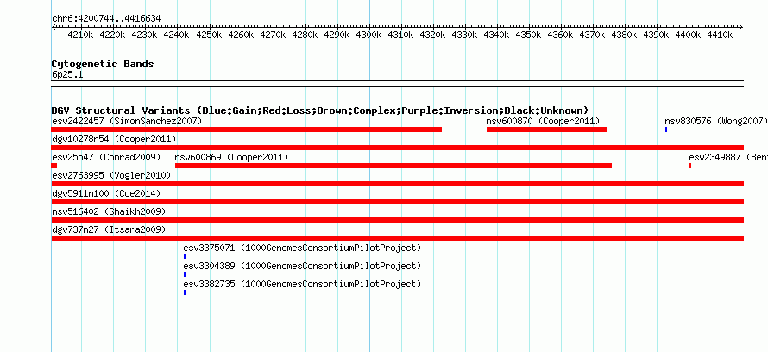Click the chr6:4200744..4416634 coordinates text
The image size is (768, 352).
[x=106, y=18]
